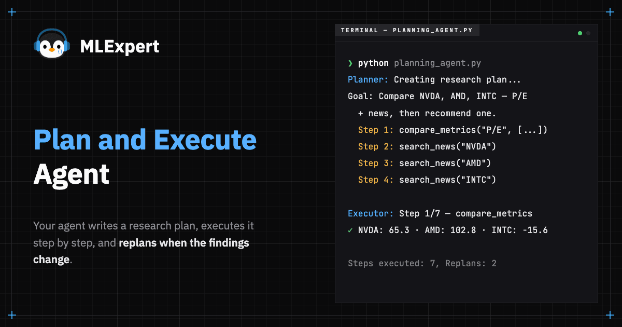This screenshot has width=622, height=327.
Task: Click the "+ news, then recommend one." line
Action: click(x=427, y=113)
